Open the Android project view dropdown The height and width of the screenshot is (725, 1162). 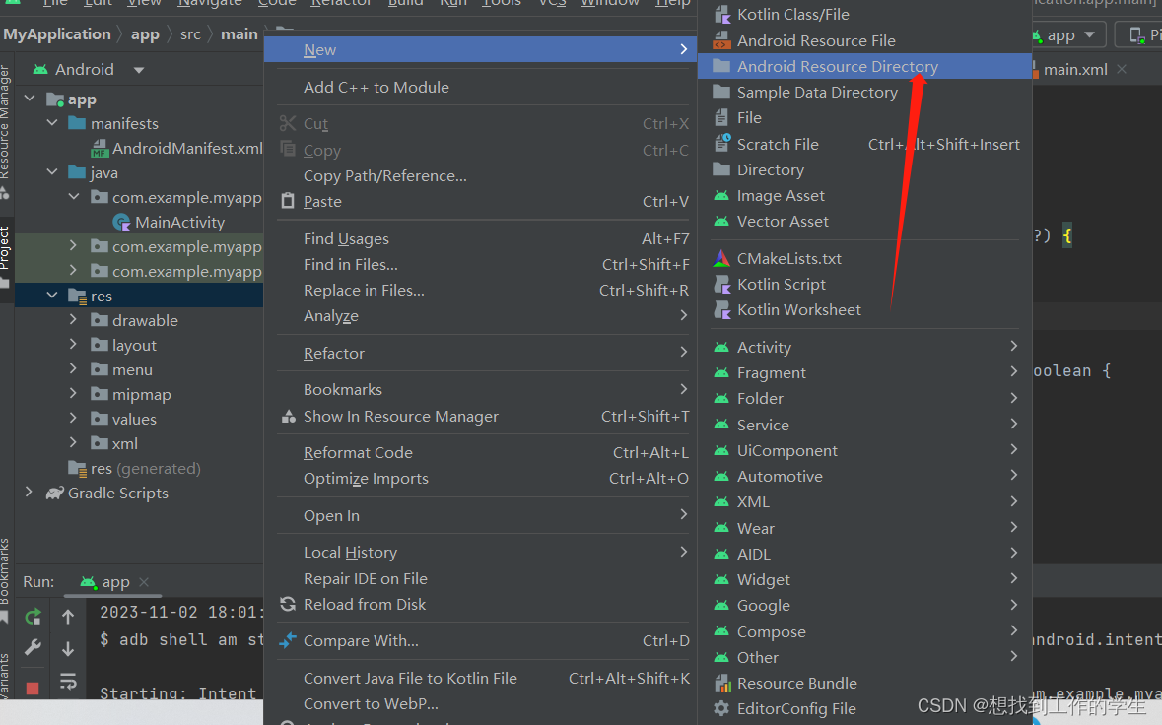139,70
